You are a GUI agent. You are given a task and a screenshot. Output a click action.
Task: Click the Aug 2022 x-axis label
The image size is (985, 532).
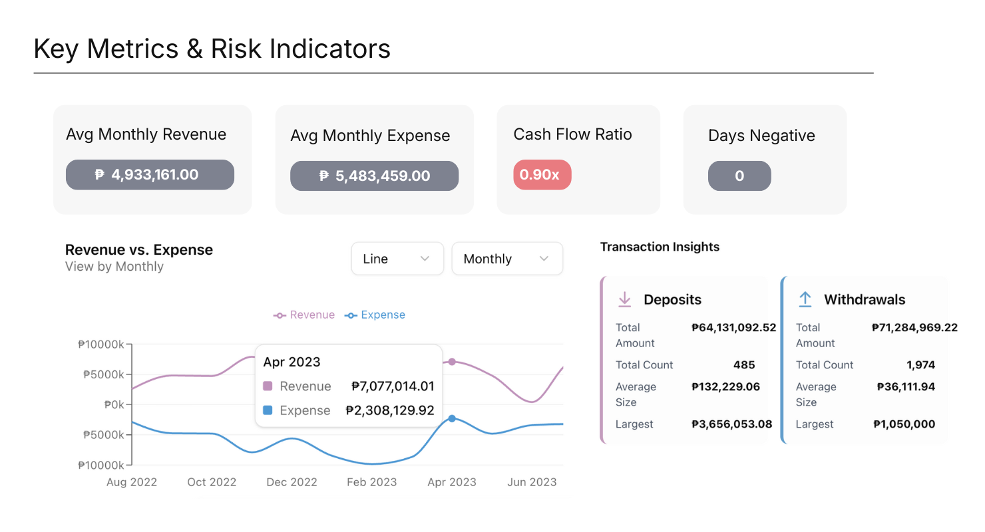(x=132, y=482)
